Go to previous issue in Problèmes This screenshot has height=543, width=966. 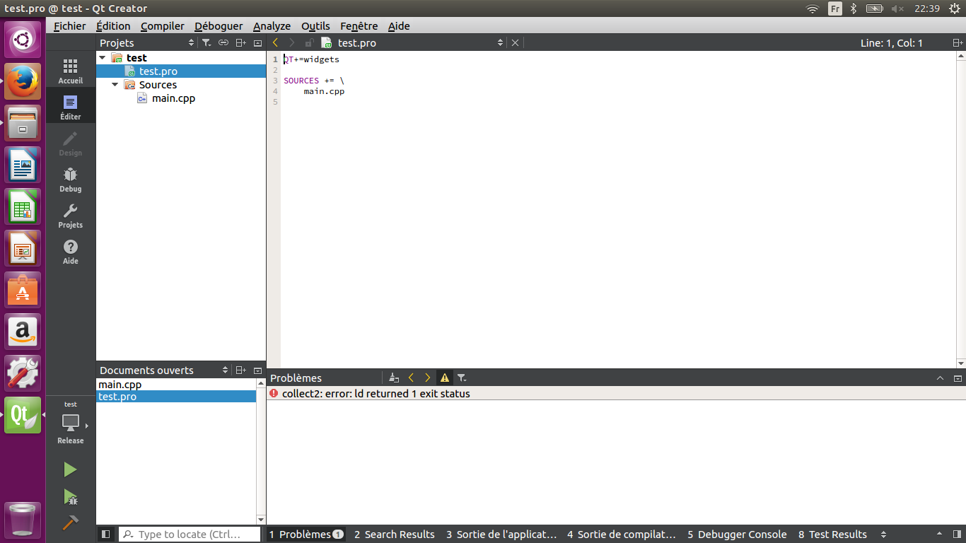pos(411,378)
